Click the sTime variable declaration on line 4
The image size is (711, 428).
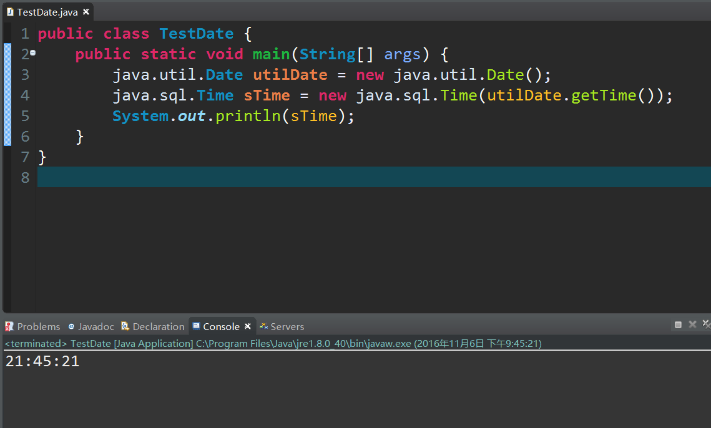click(267, 95)
